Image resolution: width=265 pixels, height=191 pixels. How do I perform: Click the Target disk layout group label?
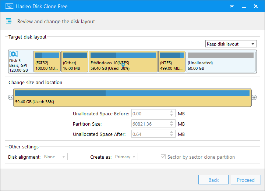(x=27, y=37)
